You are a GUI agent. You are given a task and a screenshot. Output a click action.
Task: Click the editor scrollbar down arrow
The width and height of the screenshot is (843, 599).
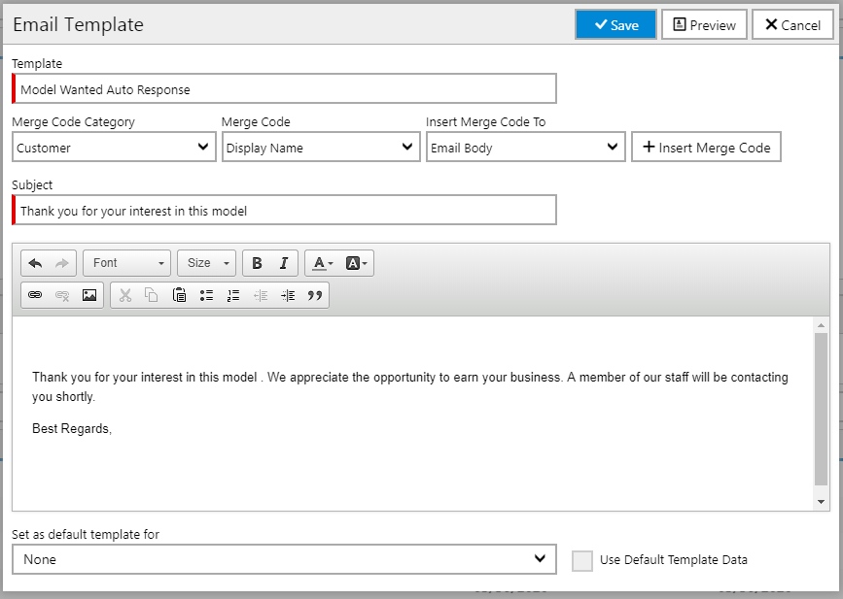pos(821,502)
